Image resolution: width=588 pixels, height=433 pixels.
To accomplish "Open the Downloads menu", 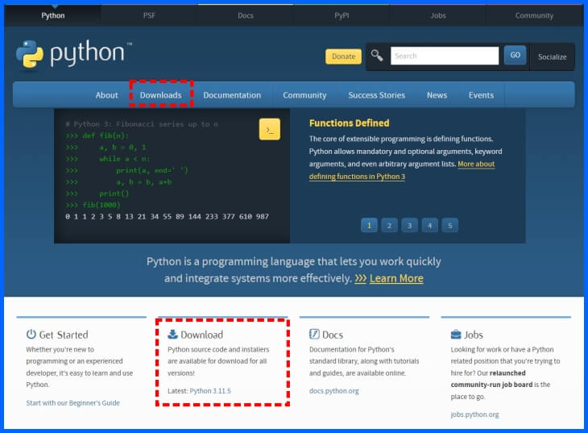I will click(161, 95).
